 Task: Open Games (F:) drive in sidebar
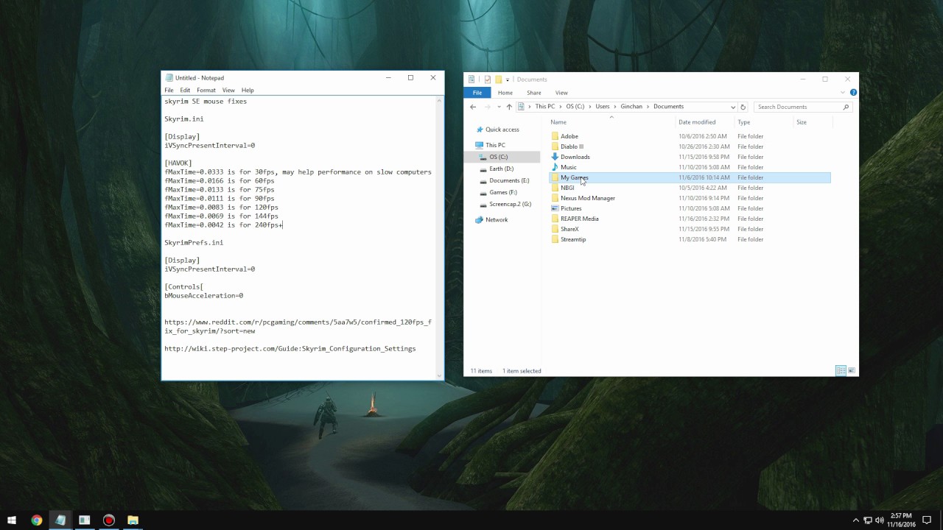503,192
